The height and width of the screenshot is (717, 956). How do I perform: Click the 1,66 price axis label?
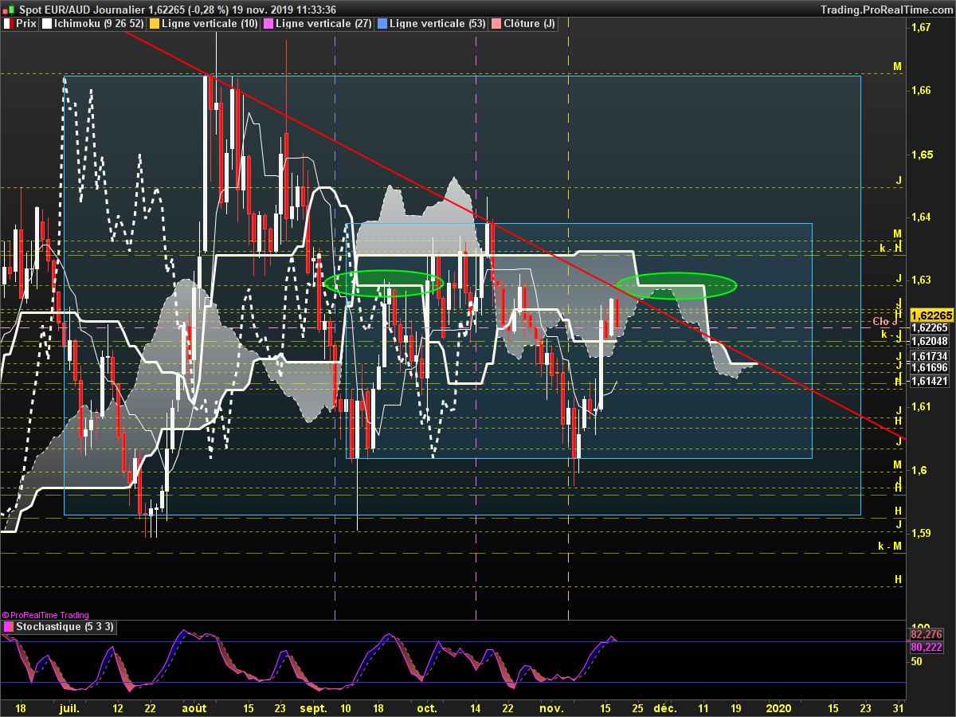[x=920, y=91]
